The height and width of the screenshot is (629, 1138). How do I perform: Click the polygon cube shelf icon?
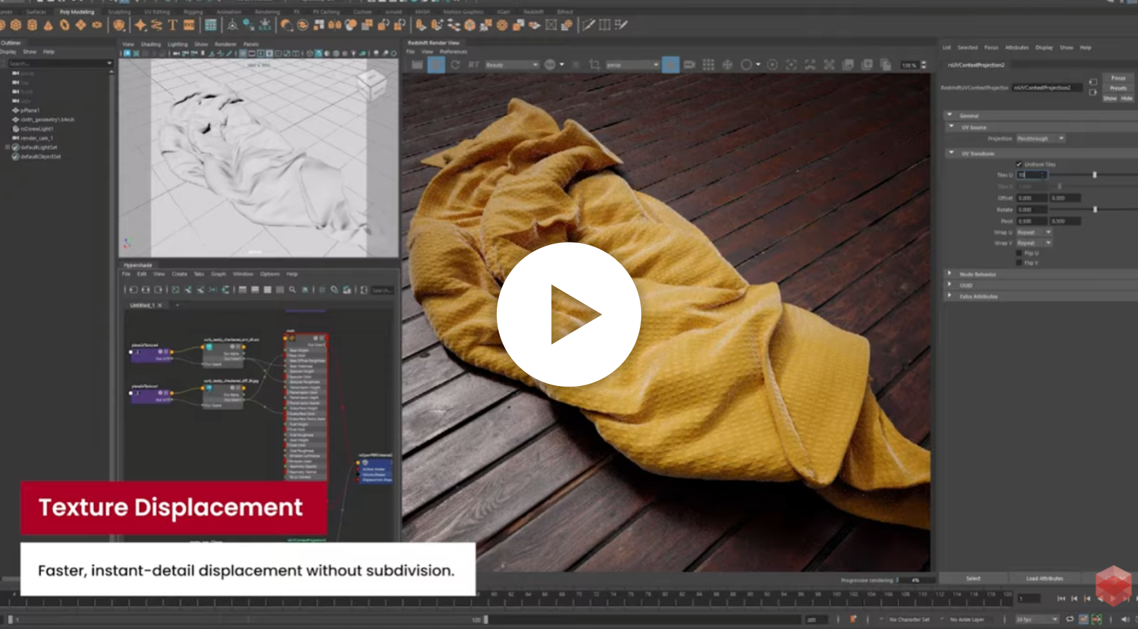[x=16, y=25]
